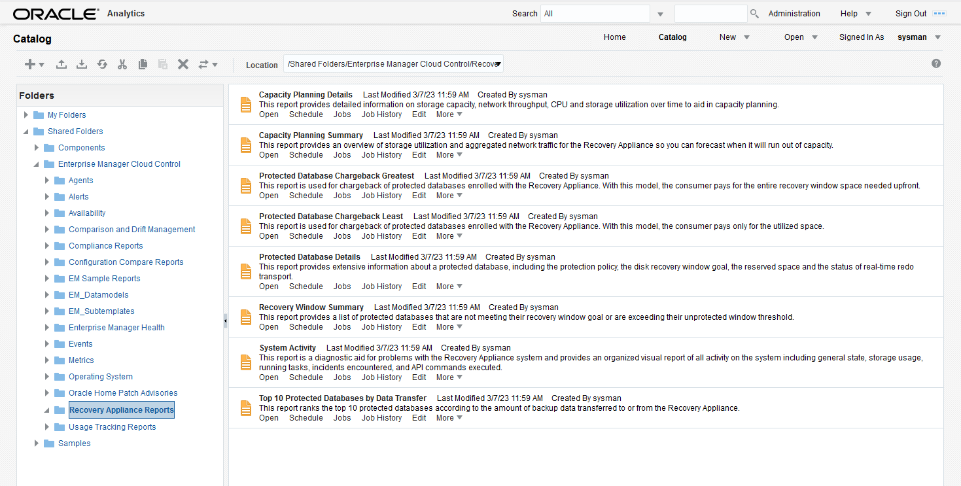961x486 pixels.
Task: Click the Delete X icon in toolbar
Action: coord(183,64)
